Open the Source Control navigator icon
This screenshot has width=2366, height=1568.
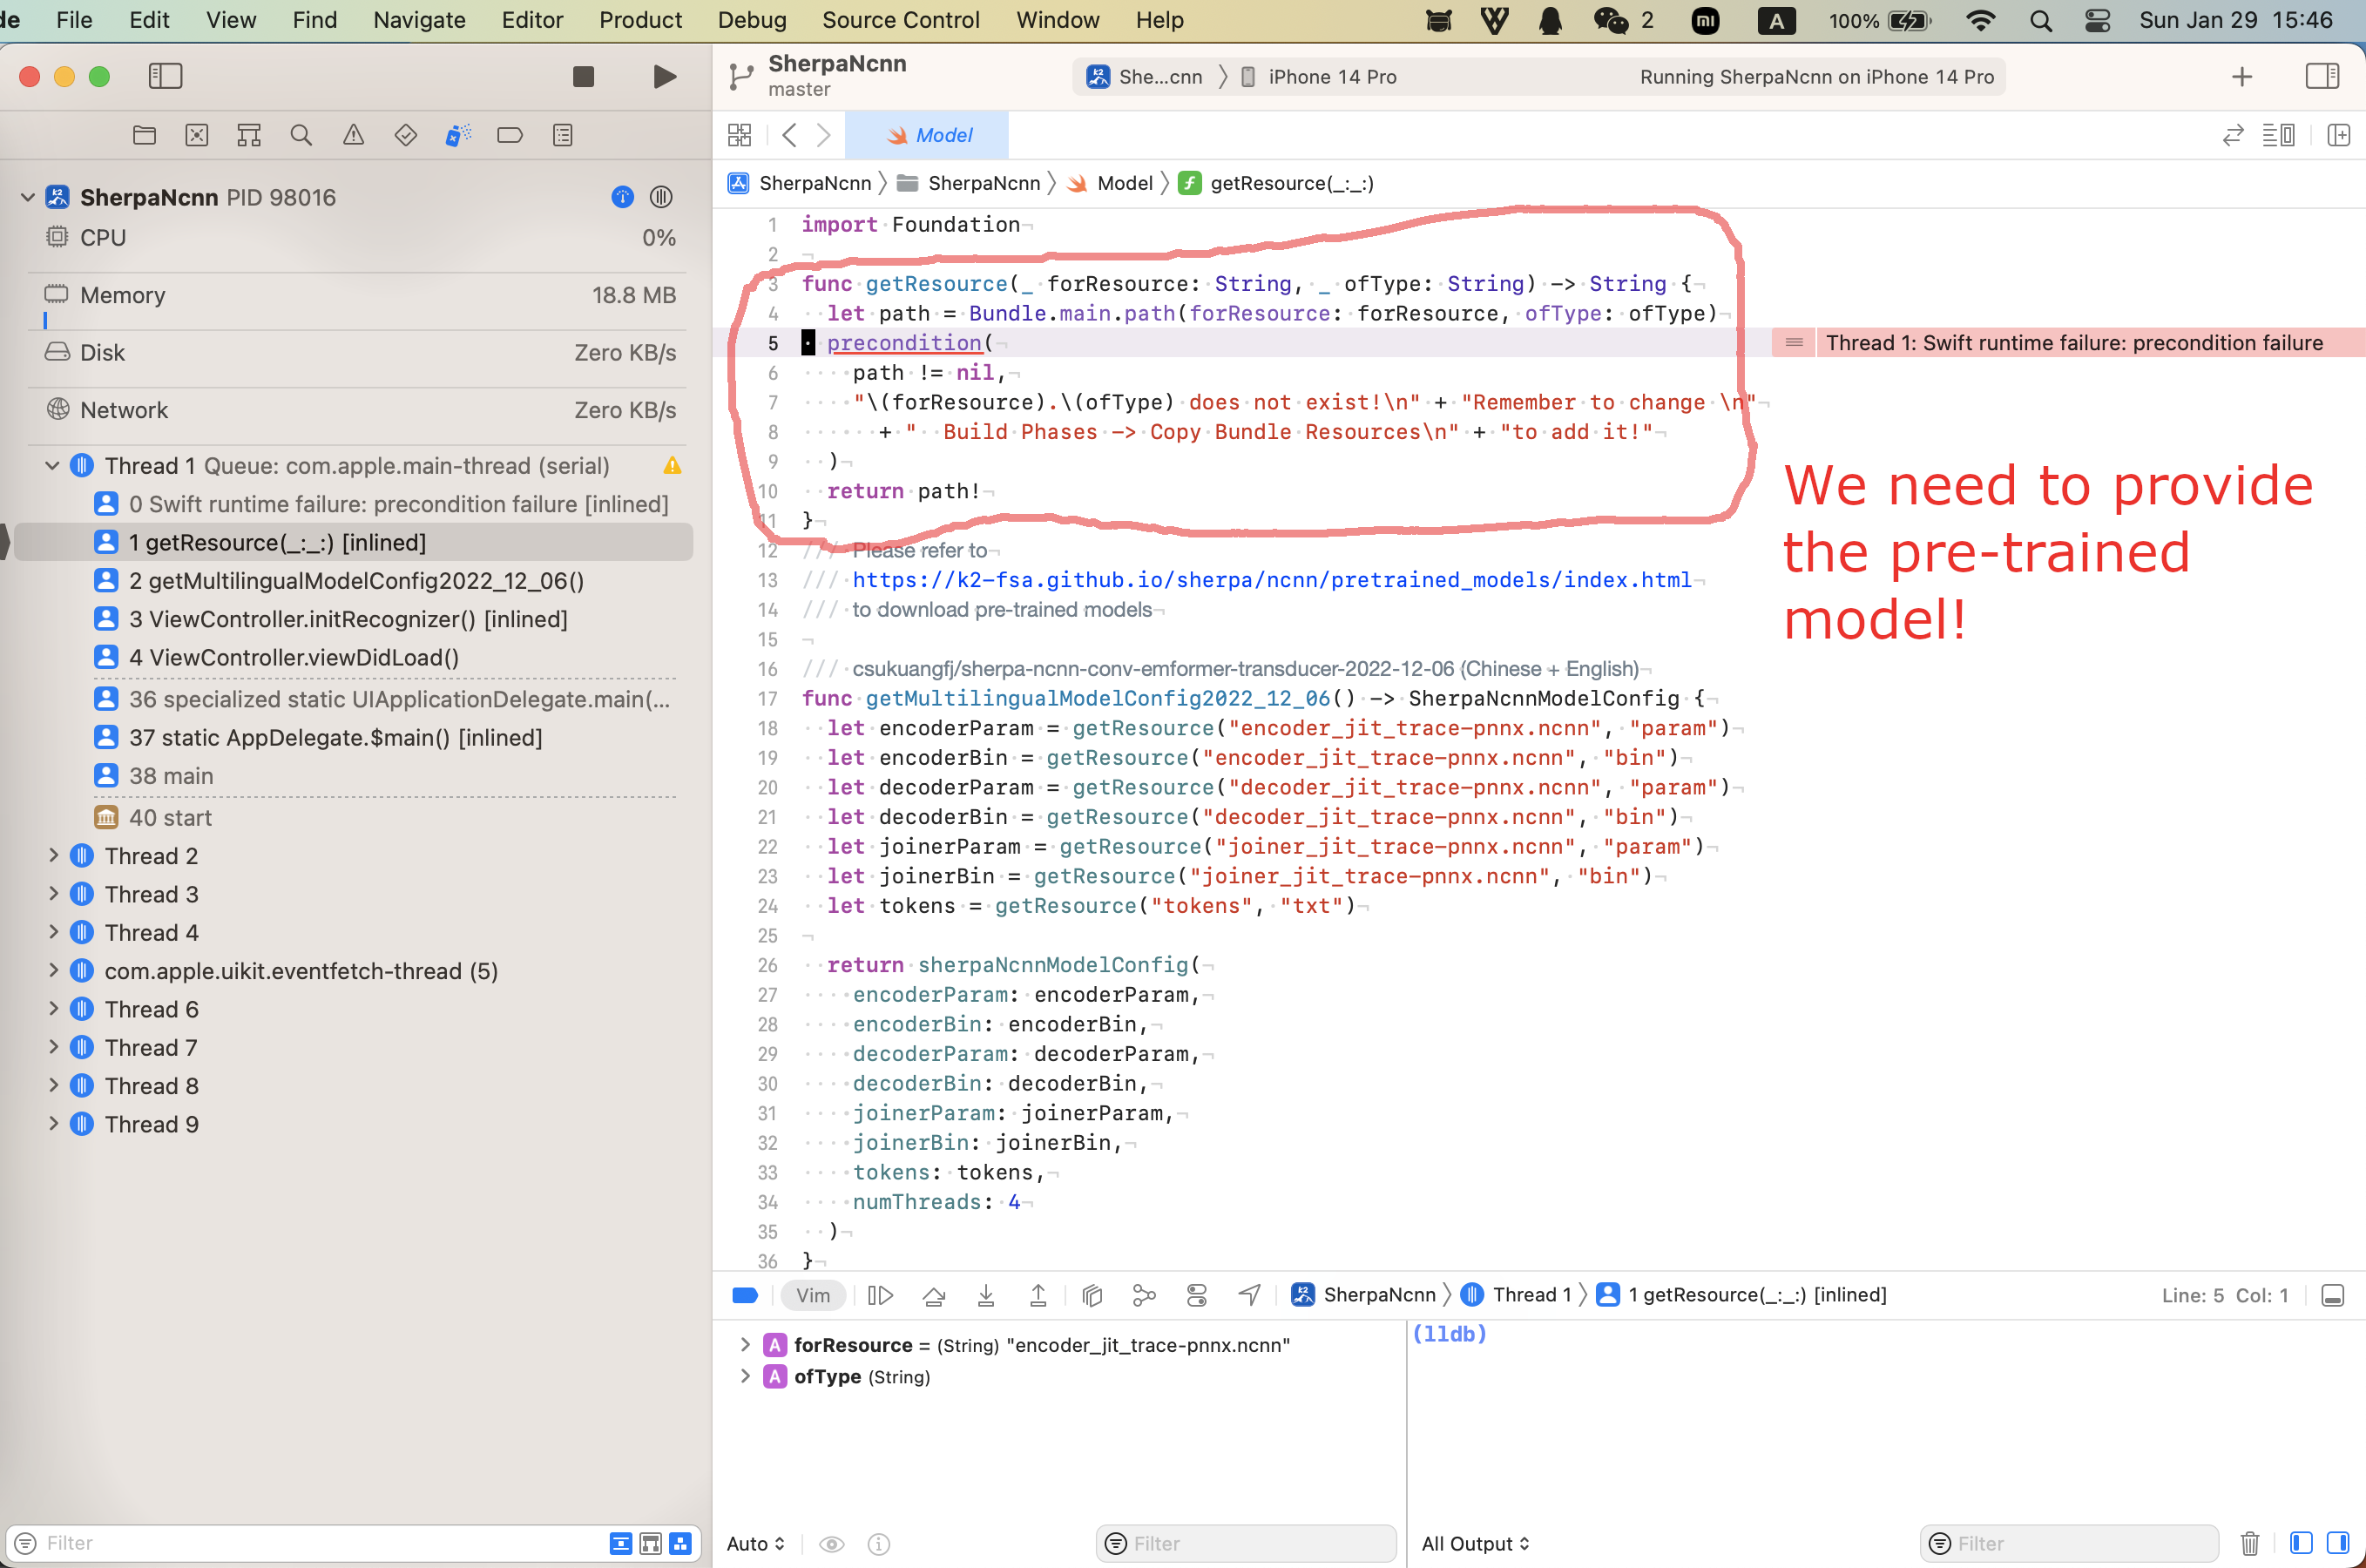197,135
